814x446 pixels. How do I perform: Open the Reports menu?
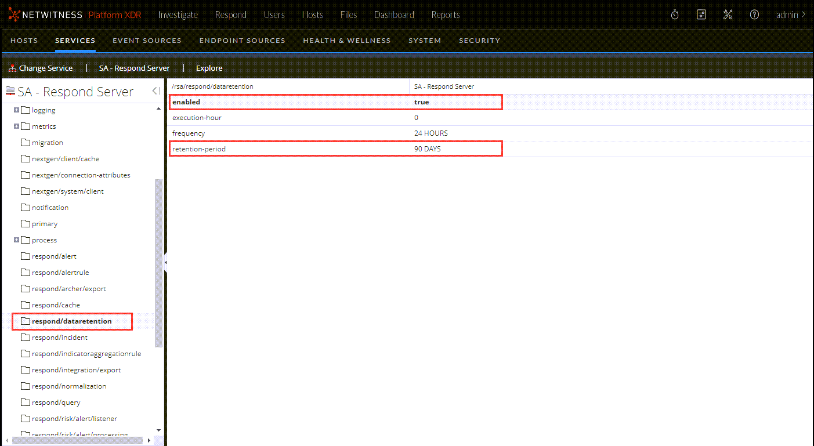[x=446, y=15]
